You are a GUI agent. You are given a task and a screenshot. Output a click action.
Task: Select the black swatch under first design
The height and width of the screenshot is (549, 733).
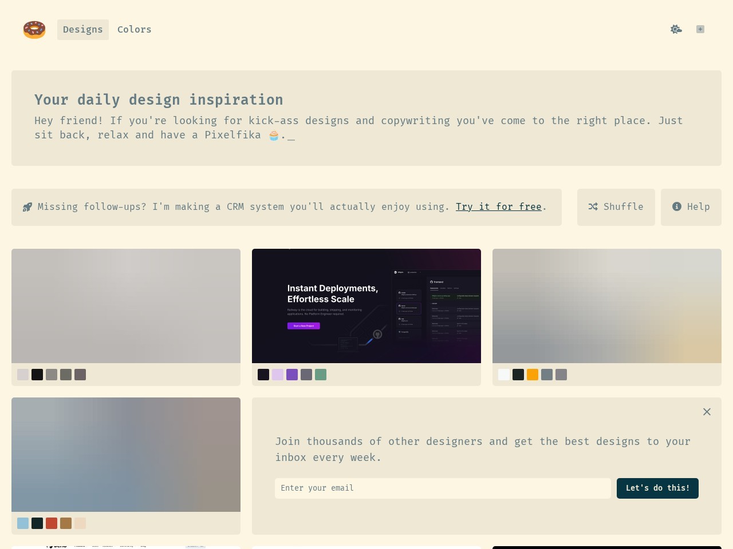37,375
